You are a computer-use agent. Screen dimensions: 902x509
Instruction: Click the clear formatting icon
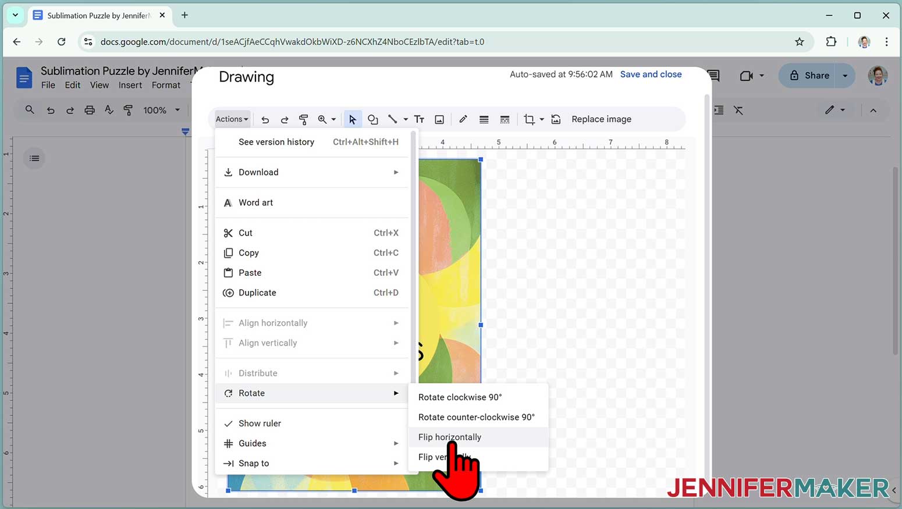point(738,110)
